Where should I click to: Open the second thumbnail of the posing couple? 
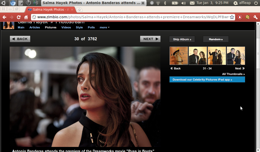coord(198,56)
